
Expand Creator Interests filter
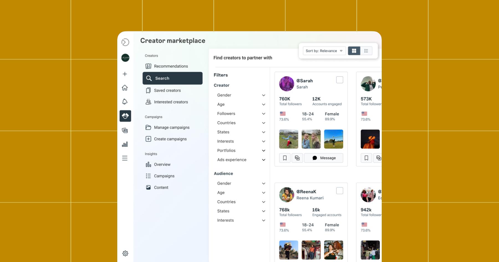[241, 141]
